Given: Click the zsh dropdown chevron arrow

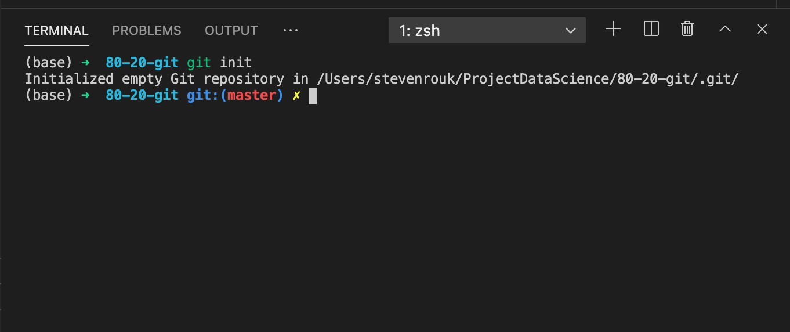Looking at the screenshot, I should pos(571,31).
